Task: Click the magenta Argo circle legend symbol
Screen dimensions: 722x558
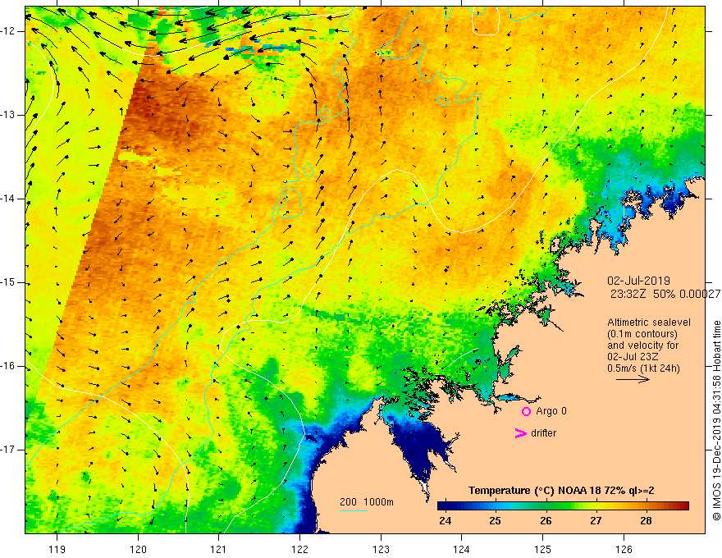Action: point(526,412)
